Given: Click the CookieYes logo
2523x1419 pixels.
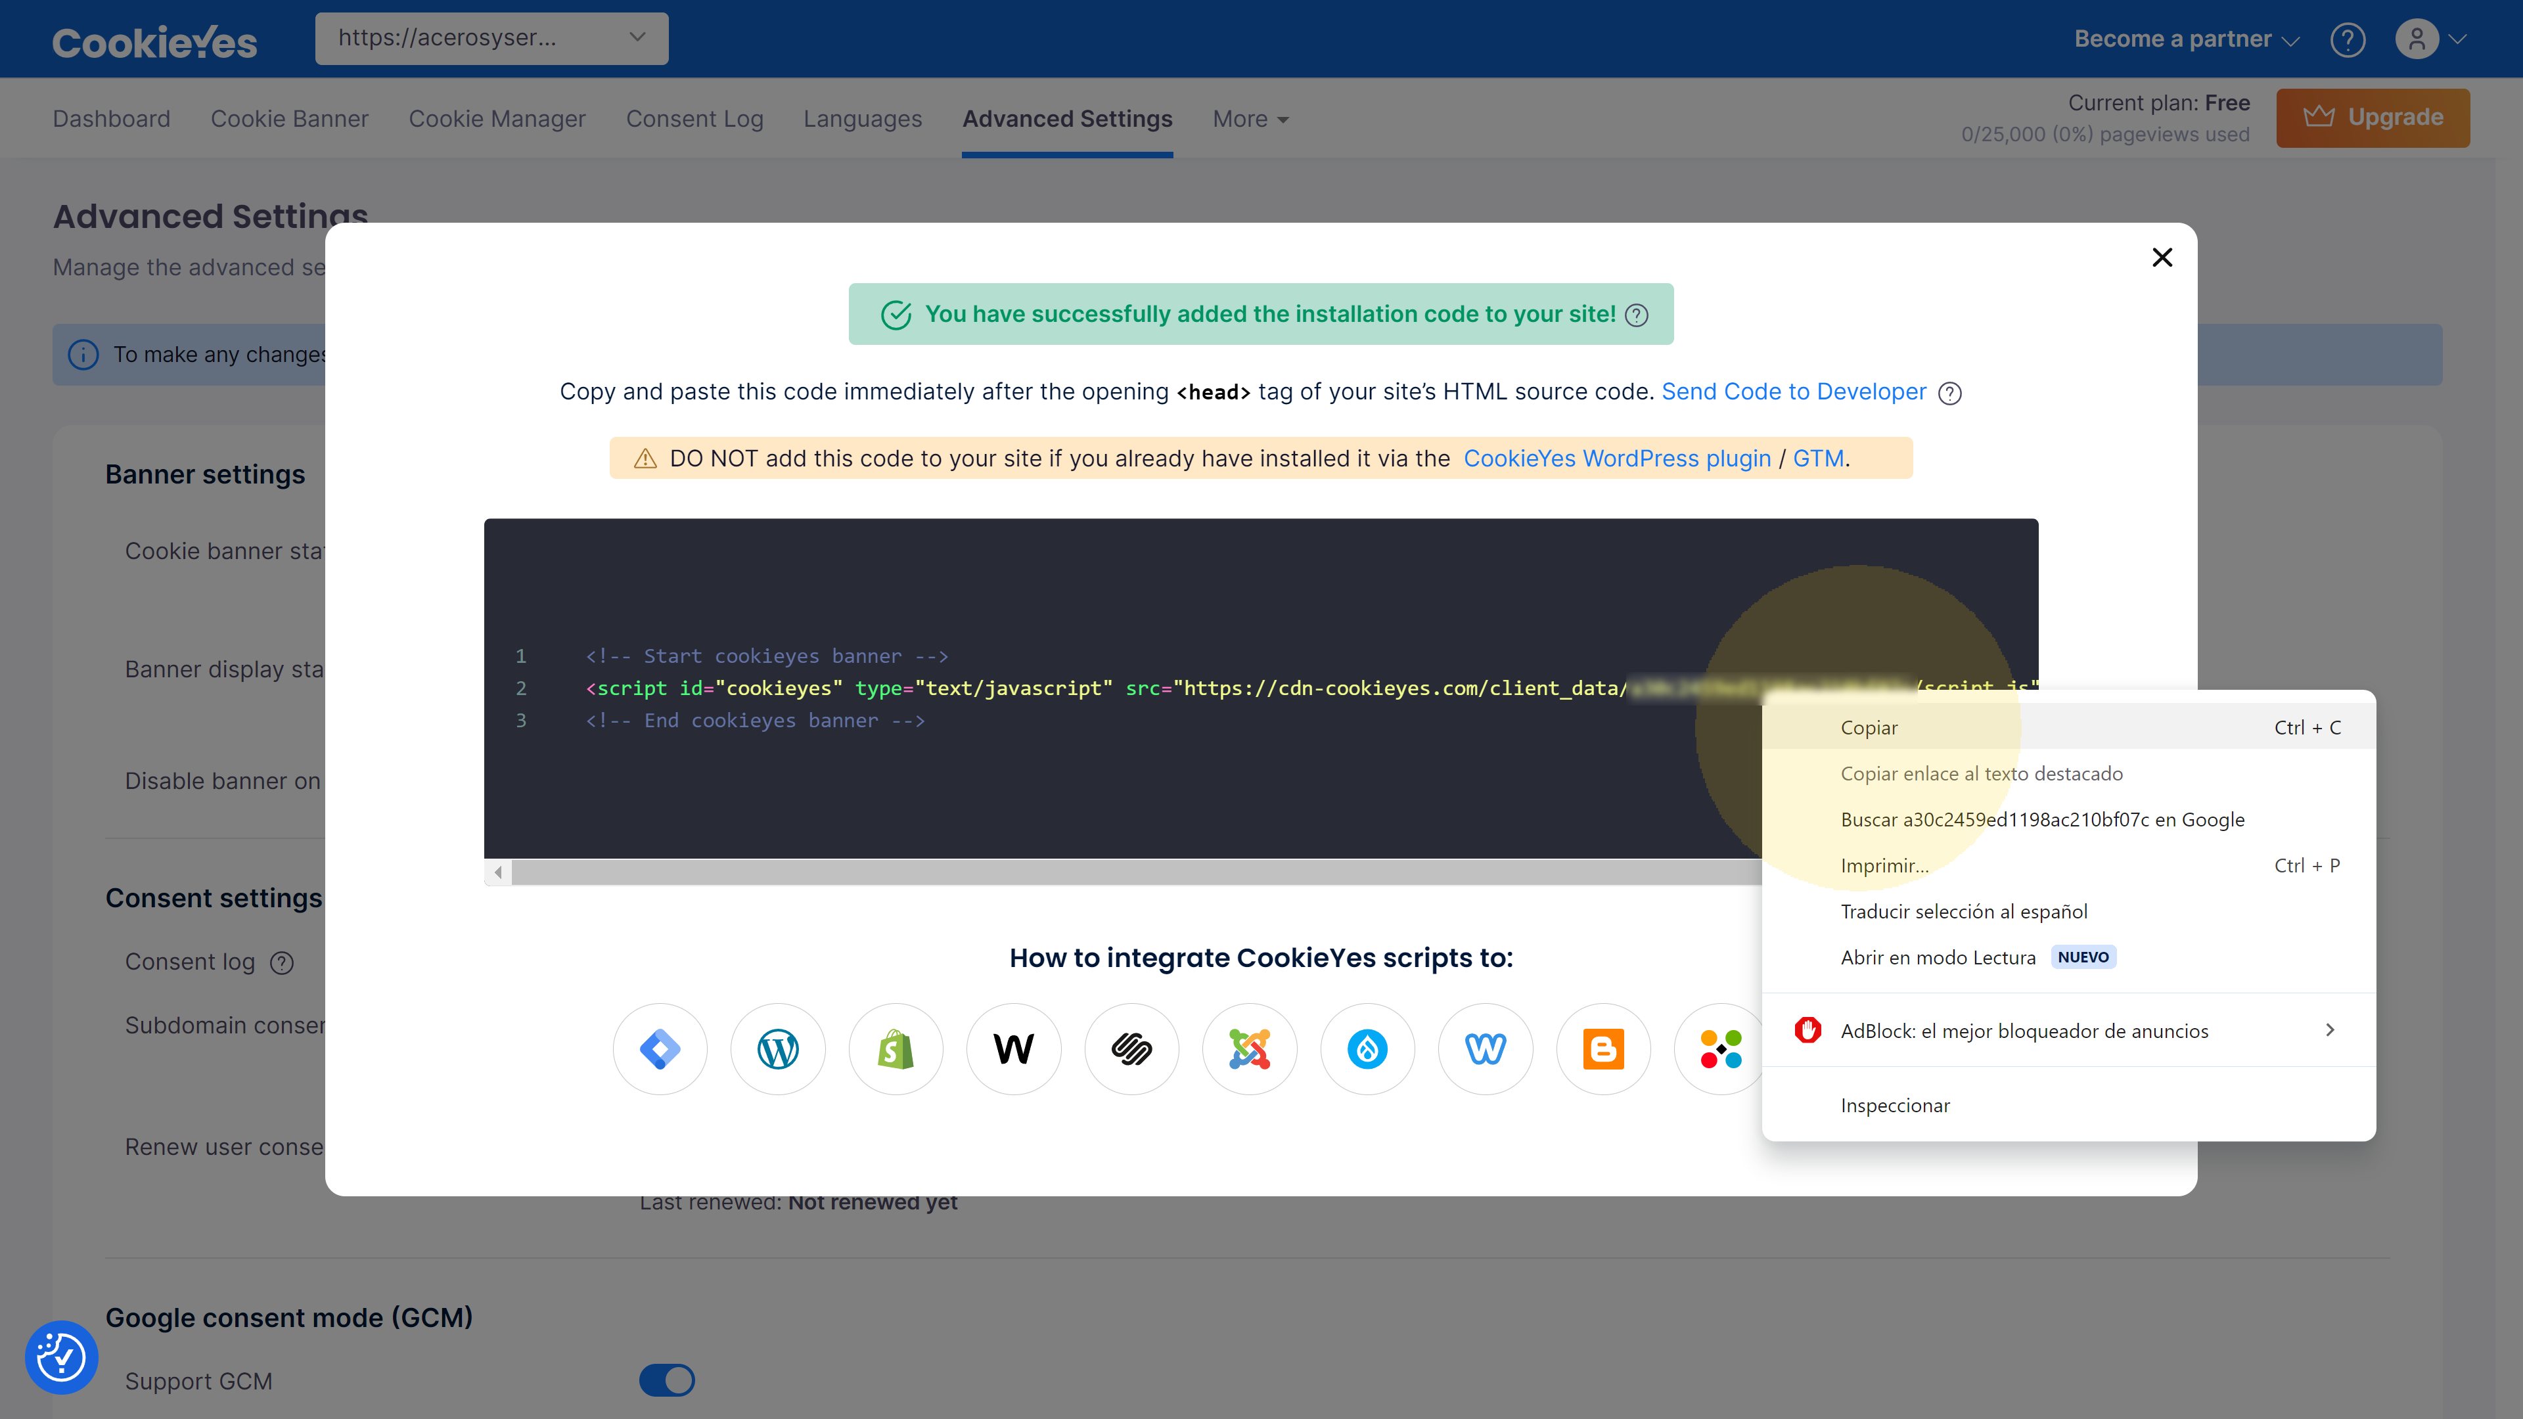Looking at the screenshot, I should point(155,41).
